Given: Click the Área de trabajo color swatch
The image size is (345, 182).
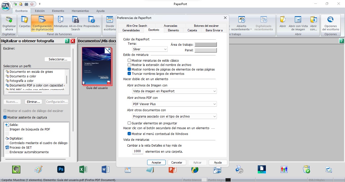Looking at the screenshot, I should [206, 44].
